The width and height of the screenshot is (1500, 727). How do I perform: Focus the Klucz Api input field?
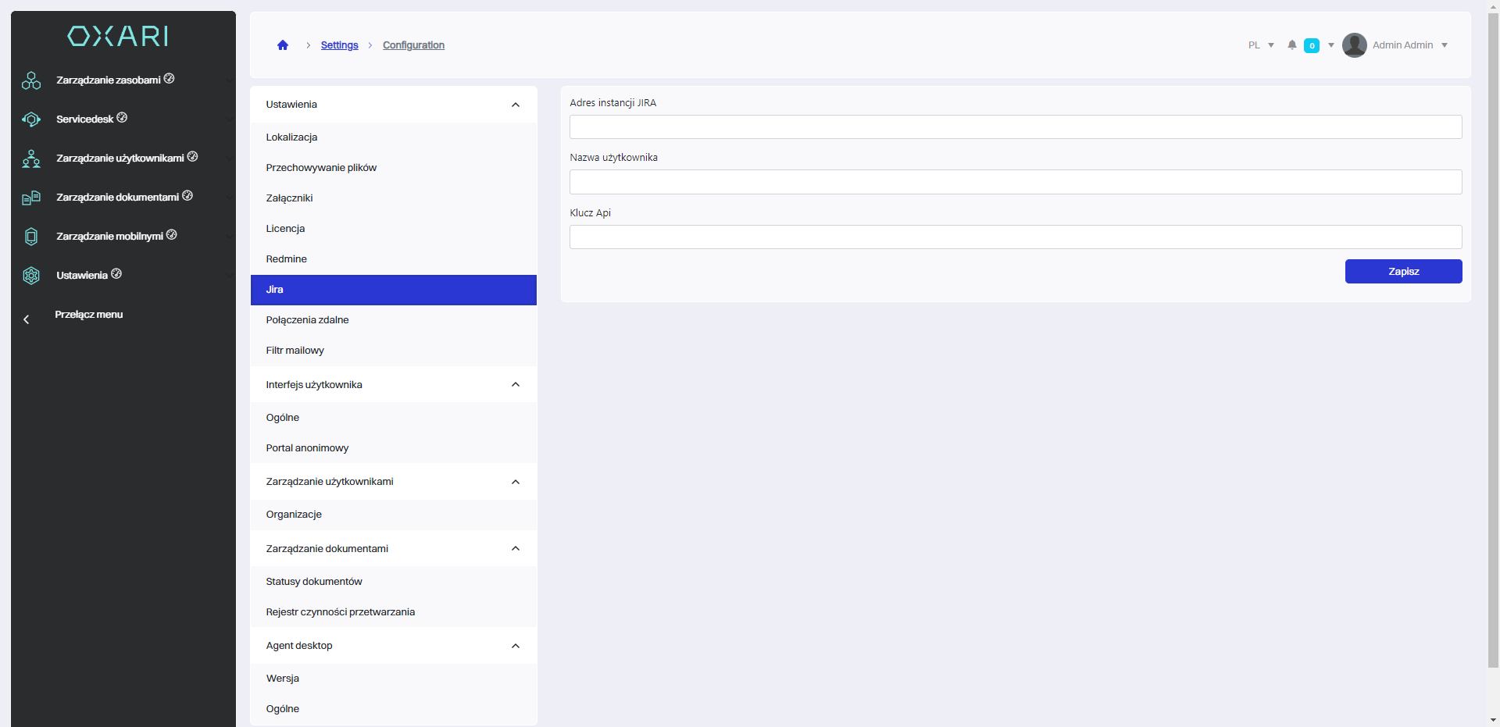pos(1016,237)
